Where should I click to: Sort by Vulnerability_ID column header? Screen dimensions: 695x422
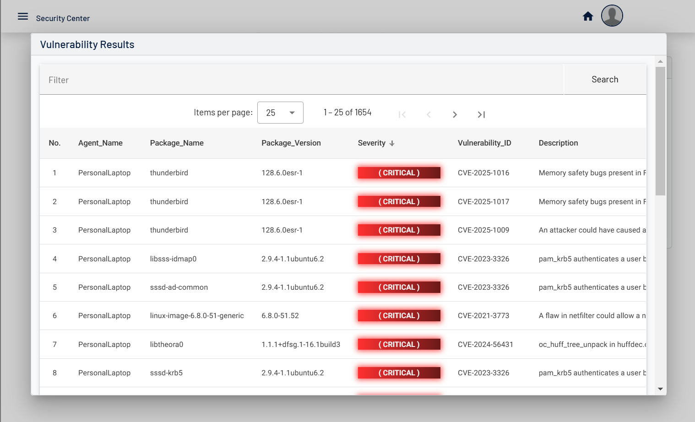pos(484,143)
